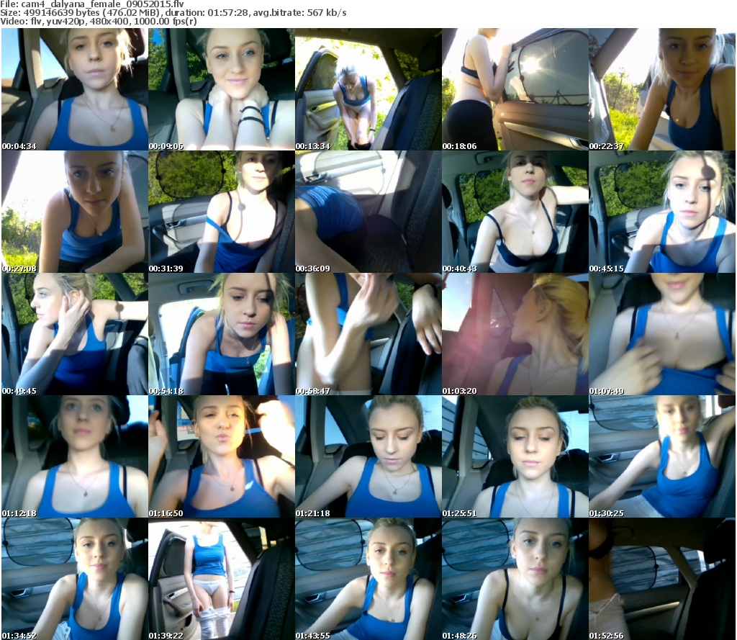Open the thumbnail stamped 01:21:18
The width and height of the screenshot is (737, 640).
click(368, 456)
